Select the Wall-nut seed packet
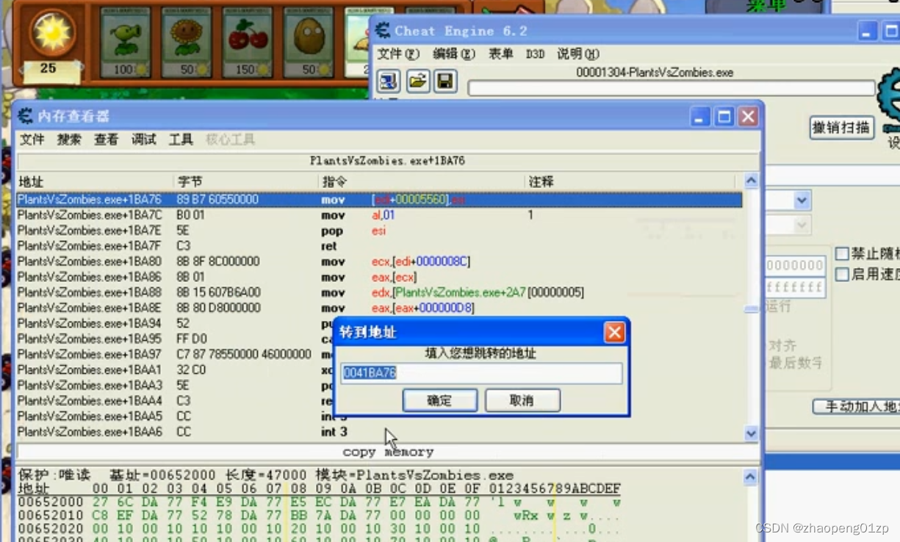The width and height of the screenshot is (900, 542). pyautogui.click(x=309, y=42)
